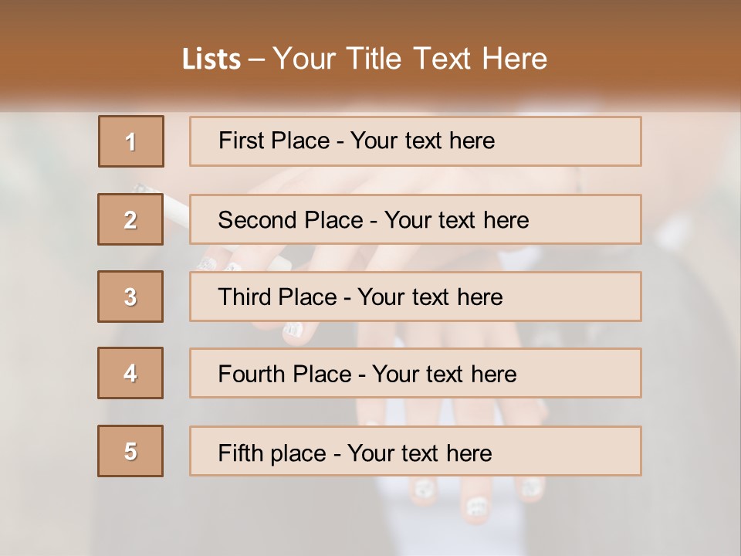This screenshot has width=741, height=556.
Task: Select 'Your text here' in the Third Place row
Action: point(430,297)
